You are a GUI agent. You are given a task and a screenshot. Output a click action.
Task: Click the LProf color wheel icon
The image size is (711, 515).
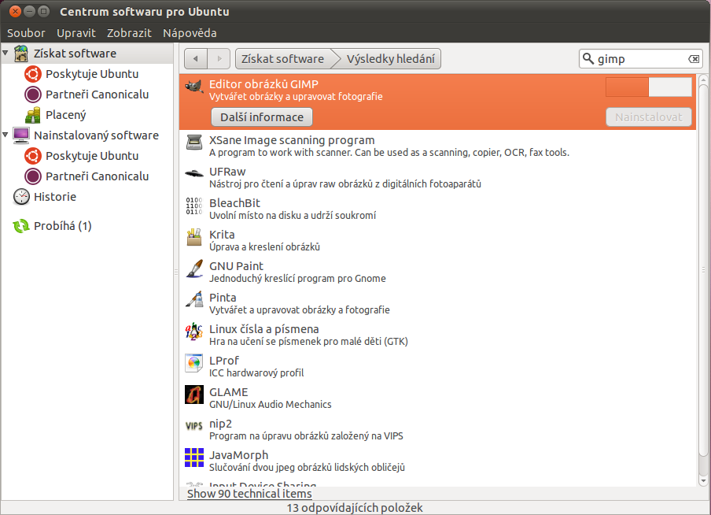194,363
